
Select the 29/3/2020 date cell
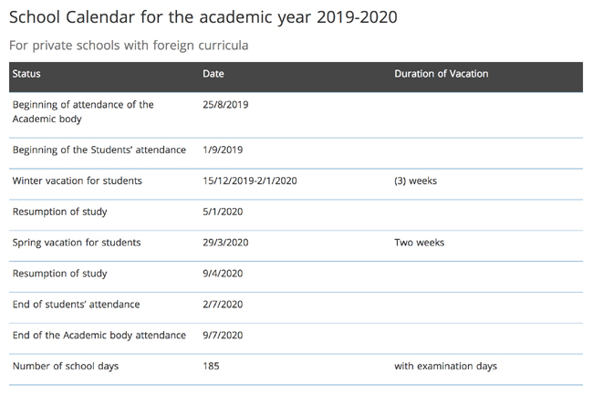click(x=225, y=243)
